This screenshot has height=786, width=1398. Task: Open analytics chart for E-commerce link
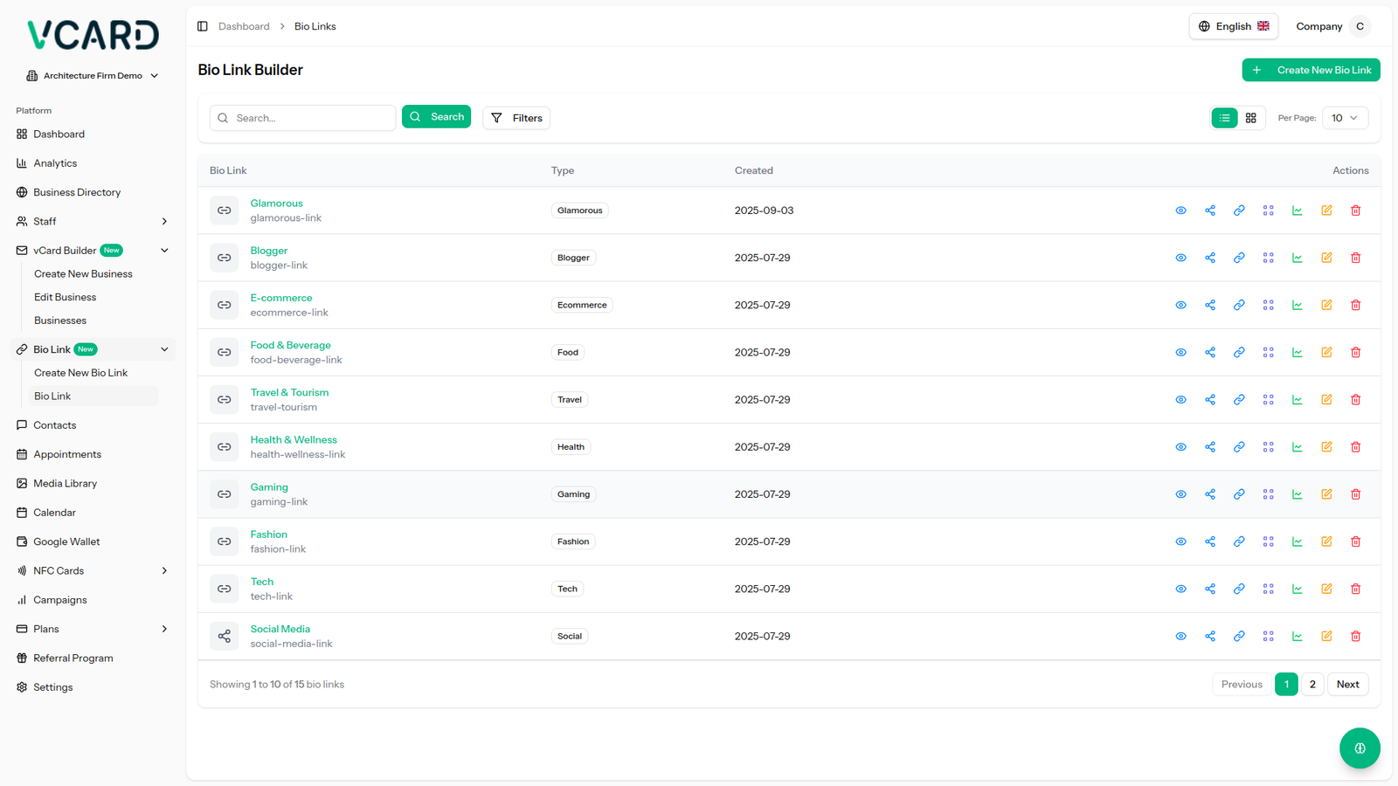[x=1298, y=305]
